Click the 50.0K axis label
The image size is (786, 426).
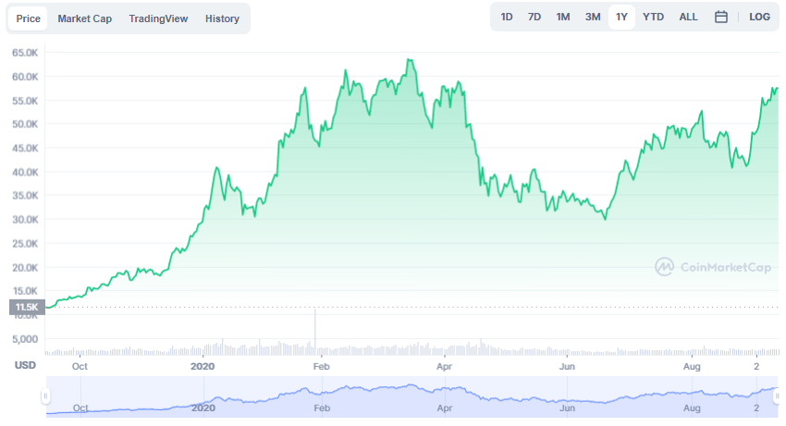coord(25,125)
